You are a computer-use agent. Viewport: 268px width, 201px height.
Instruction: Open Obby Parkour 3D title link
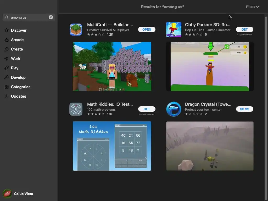click(208, 25)
